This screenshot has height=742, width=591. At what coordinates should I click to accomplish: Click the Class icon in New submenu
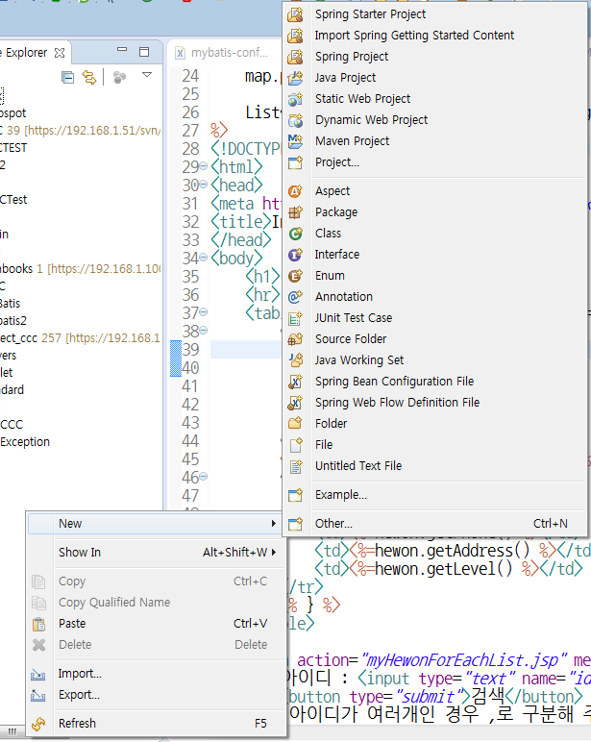[295, 234]
